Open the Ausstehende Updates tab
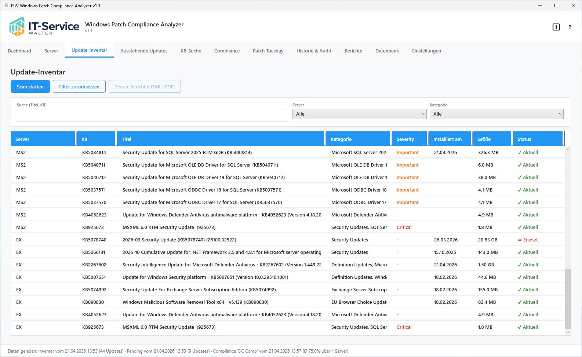Viewport: 582px width, 357px height. point(144,51)
